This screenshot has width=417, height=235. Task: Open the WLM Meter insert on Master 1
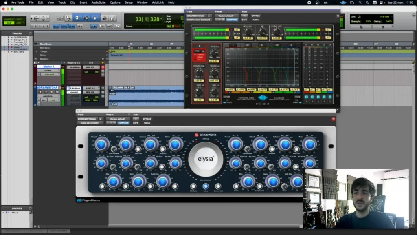75,67
